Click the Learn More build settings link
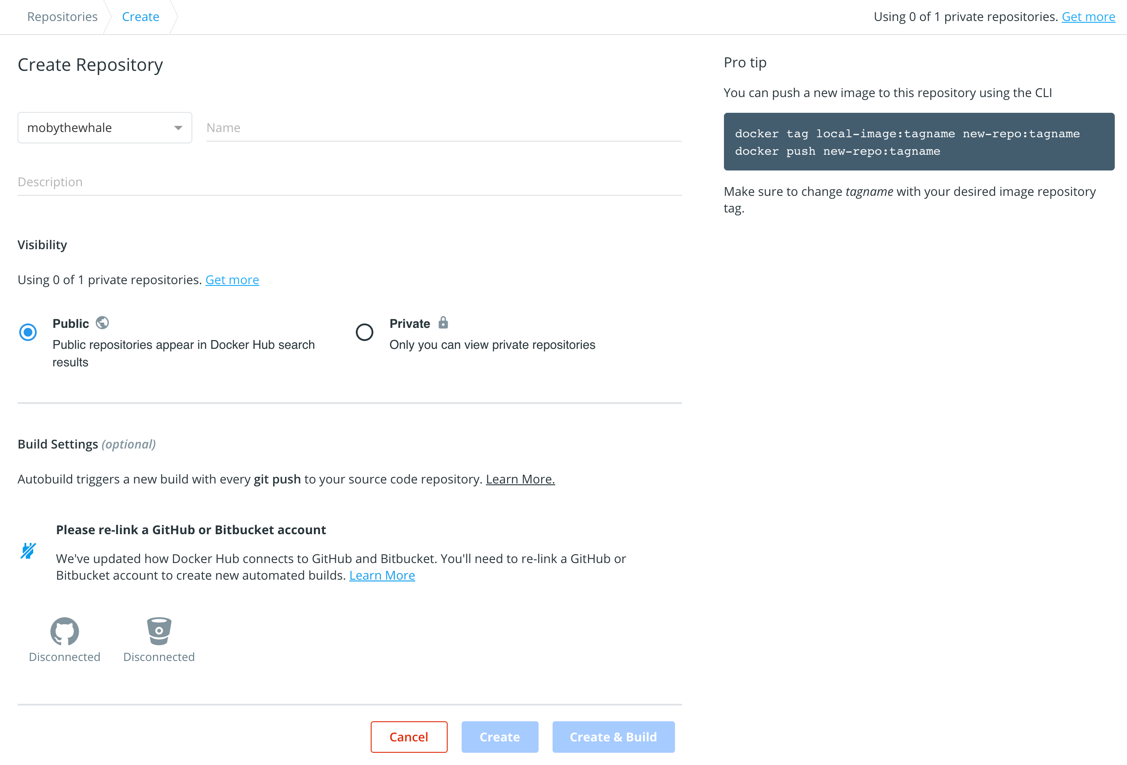 coord(520,478)
